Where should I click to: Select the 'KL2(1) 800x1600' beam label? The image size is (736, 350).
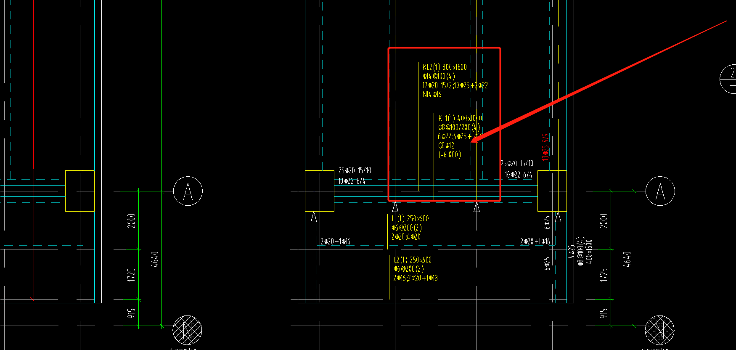click(445, 67)
